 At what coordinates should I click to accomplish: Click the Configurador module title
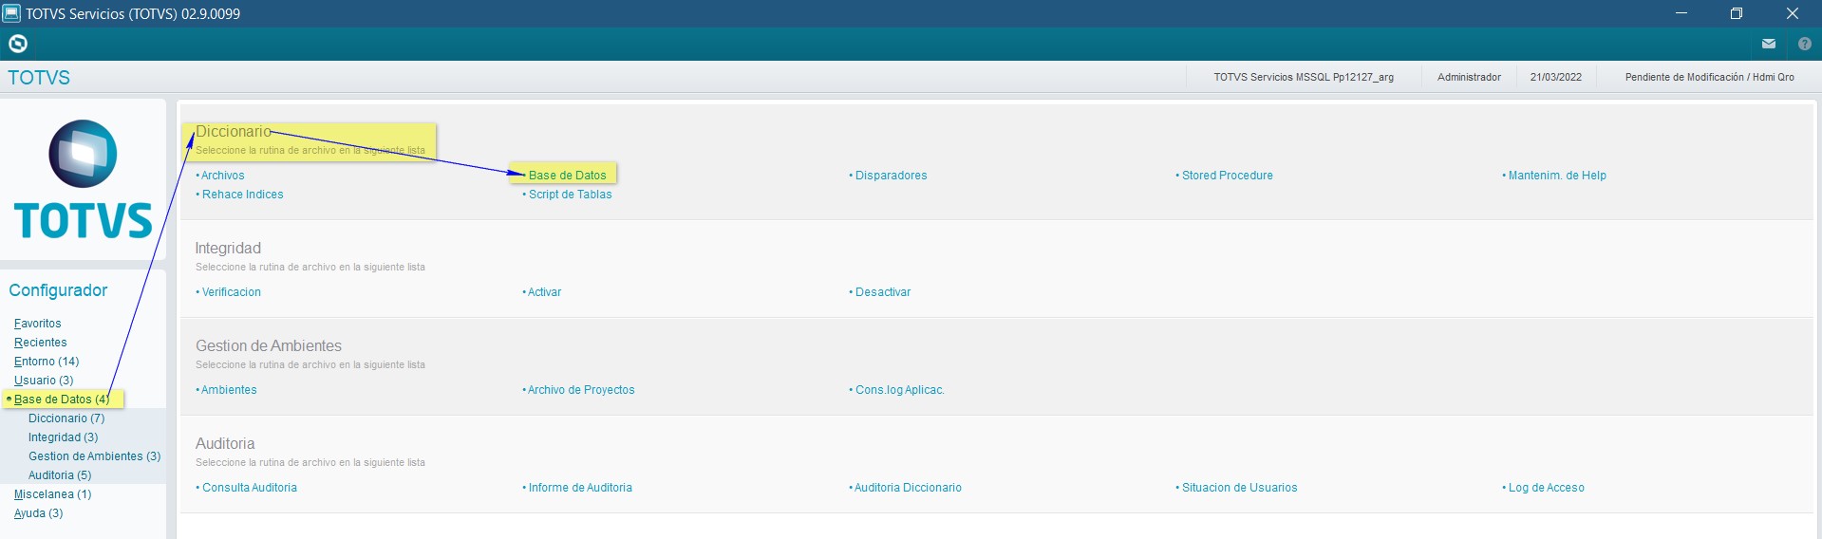[x=58, y=290]
